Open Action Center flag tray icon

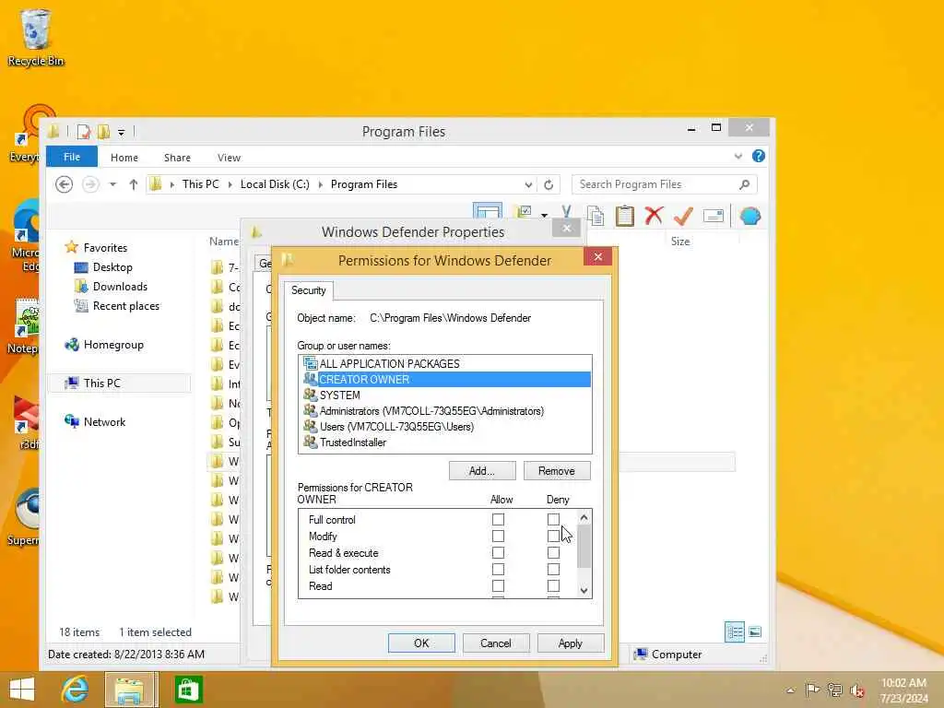click(x=812, y=690)
